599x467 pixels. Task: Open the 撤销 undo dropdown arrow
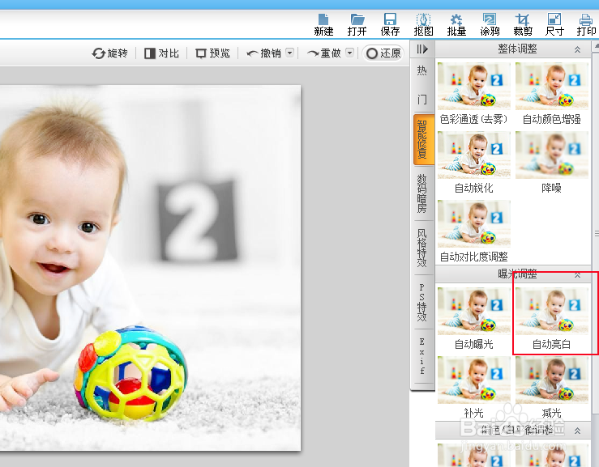tap(290, 53)
